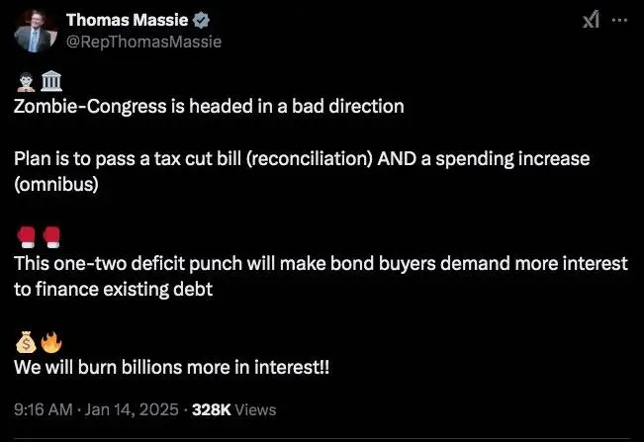This screenshot has height=442, width=644.
Task: Click Thomas Massie's profile avatar
Action: pos(34,31)
